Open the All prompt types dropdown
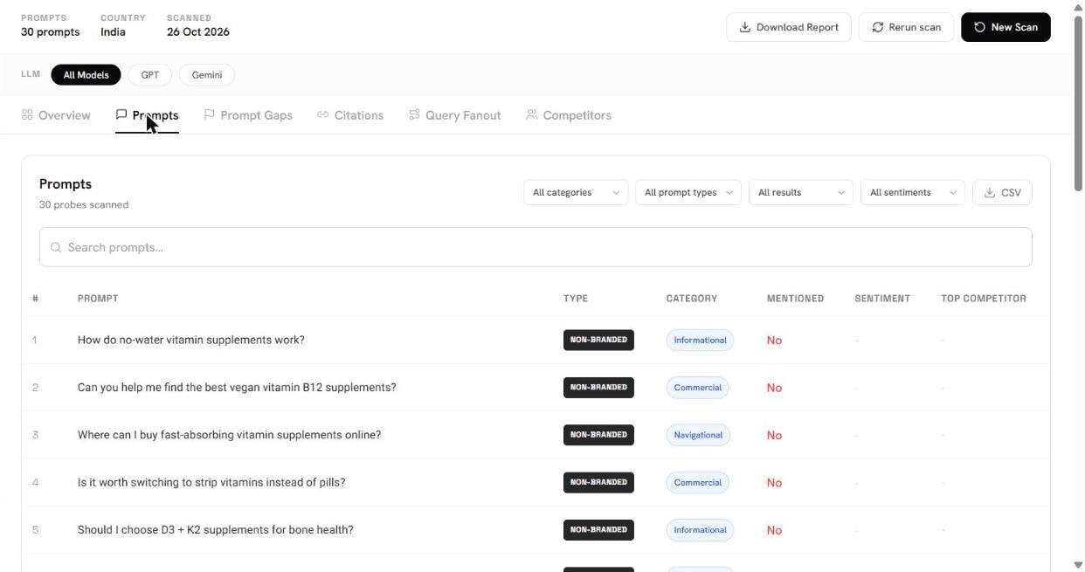The height and width of the screenshot is (572, 1085). tap(688, 192)
